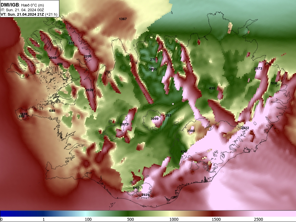Click the 355 height value on map
296x222 pixels.
pos(71,43)
